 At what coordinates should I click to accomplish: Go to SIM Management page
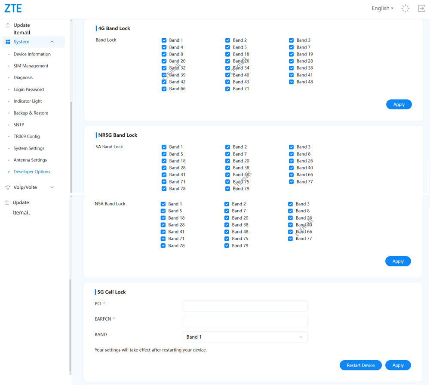pyautogui.click(x=31, y=66)
